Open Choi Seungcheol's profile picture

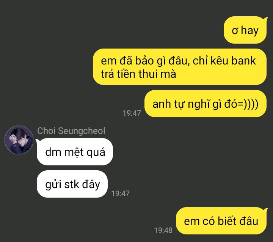pos(19,140)
